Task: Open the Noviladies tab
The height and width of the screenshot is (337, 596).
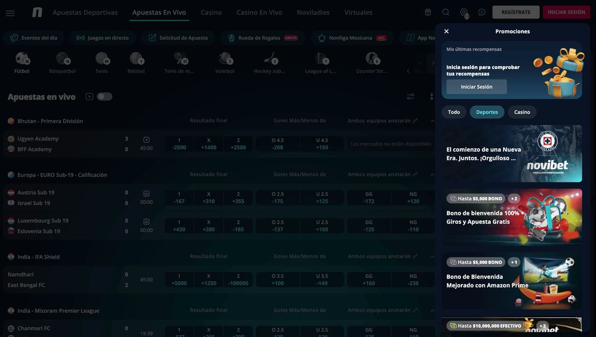Action: [x=313, y=13]
